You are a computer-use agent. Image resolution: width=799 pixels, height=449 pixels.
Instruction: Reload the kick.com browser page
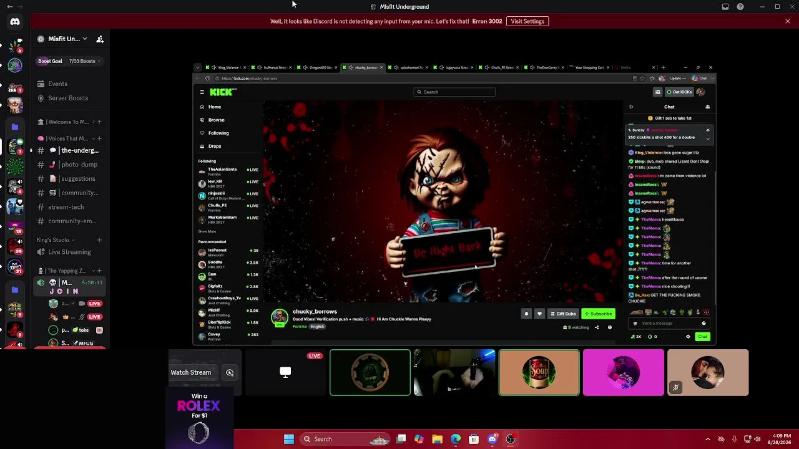coord(207,79)
